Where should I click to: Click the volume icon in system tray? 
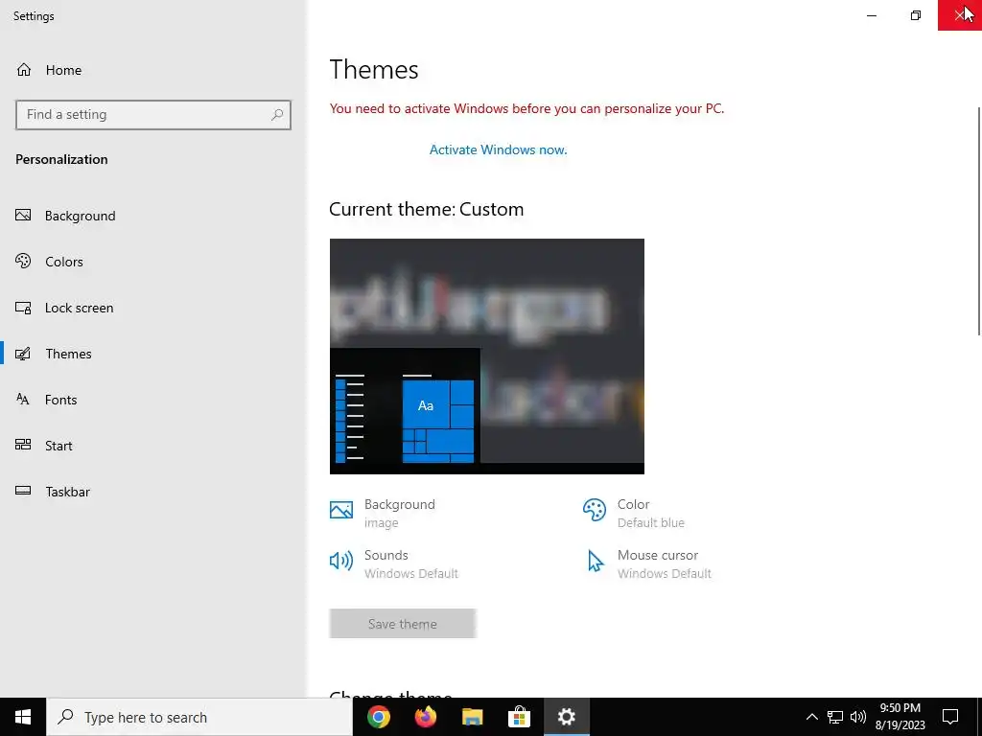(858, 717)
